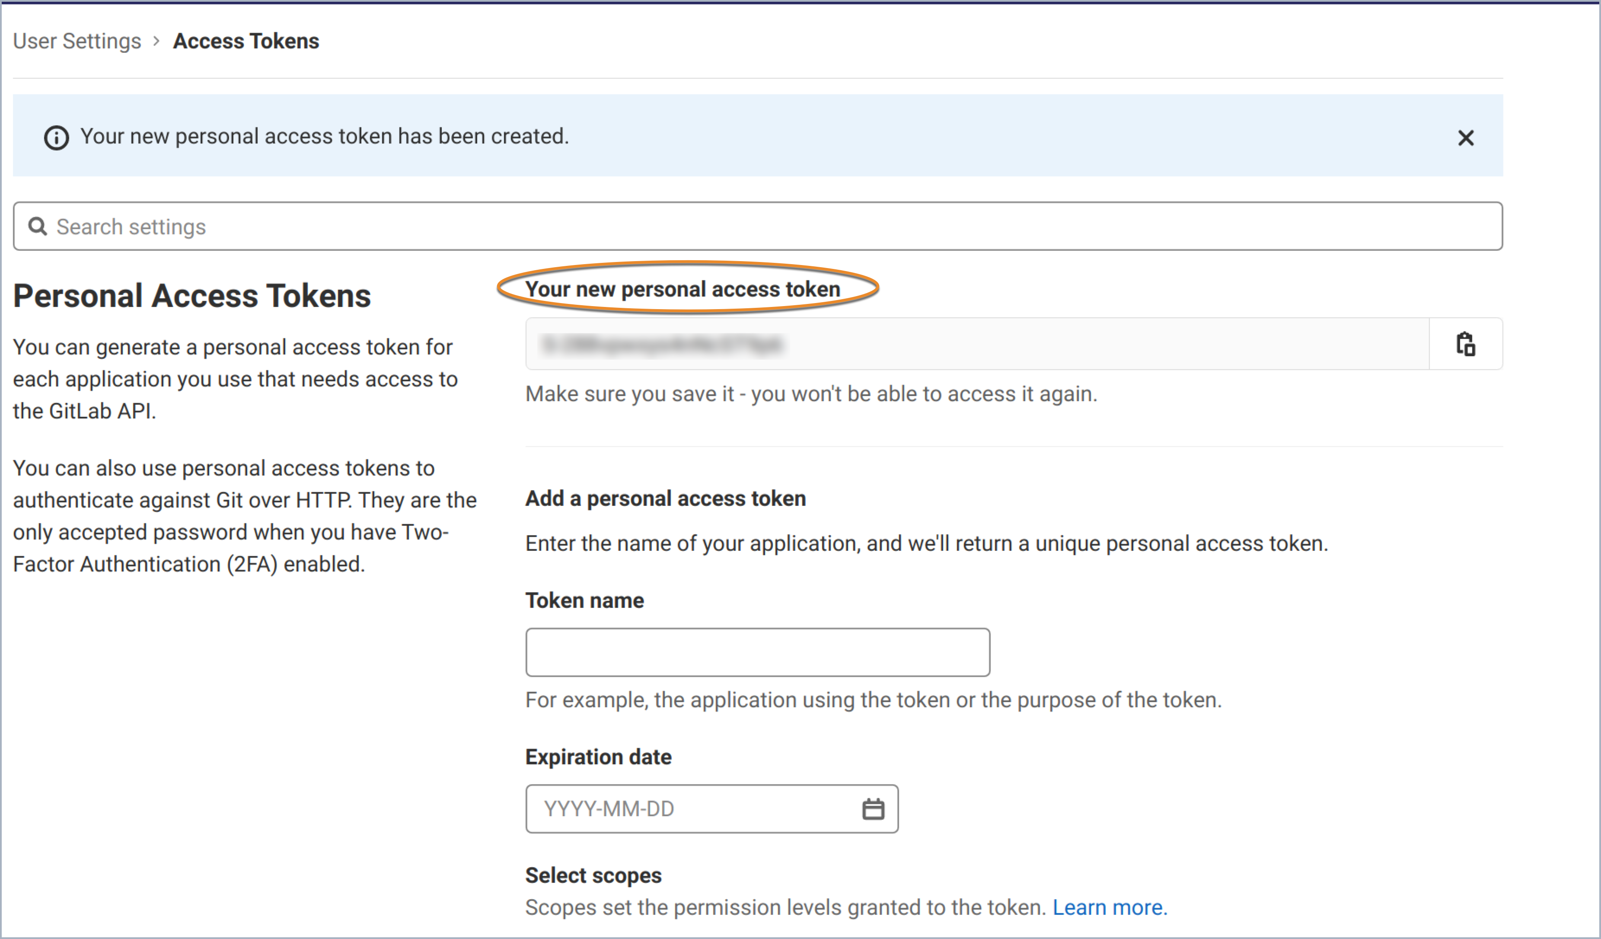Screen dimensions: 1601x939
Task: Copy the personal access token to clipboard
Action: (1465, 344)
